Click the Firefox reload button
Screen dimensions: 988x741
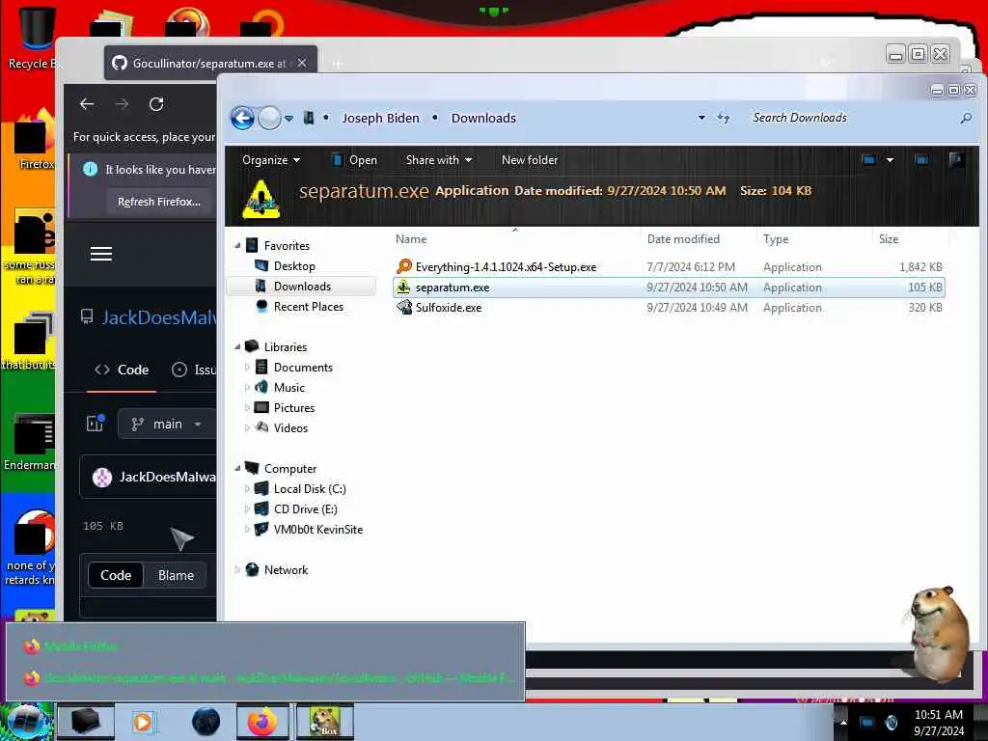(156, 104)
